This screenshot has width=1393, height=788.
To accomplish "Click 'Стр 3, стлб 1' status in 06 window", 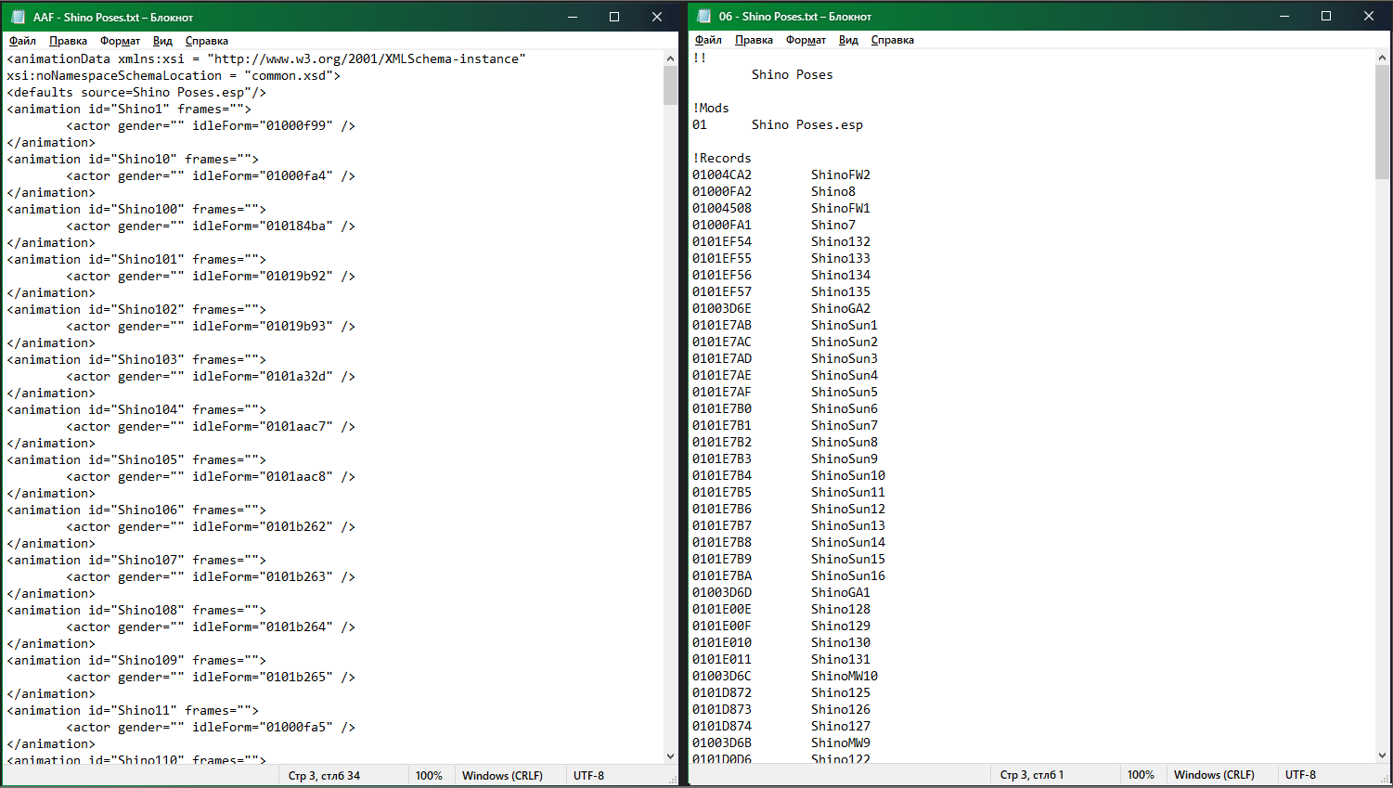I will pyautogui.click(x=1032, y=775).
